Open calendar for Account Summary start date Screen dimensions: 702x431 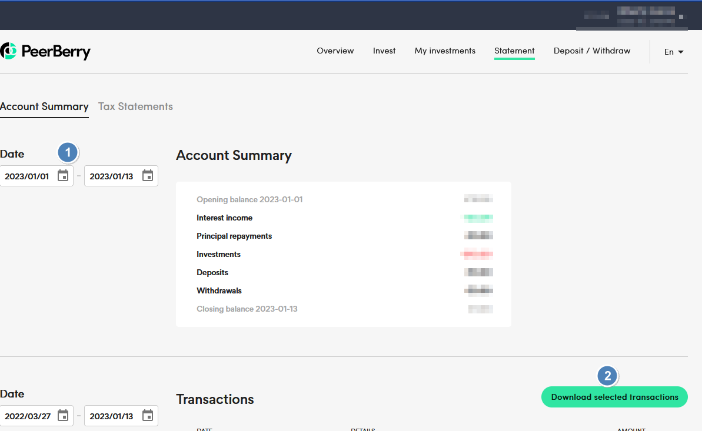[x=63, y=176]
